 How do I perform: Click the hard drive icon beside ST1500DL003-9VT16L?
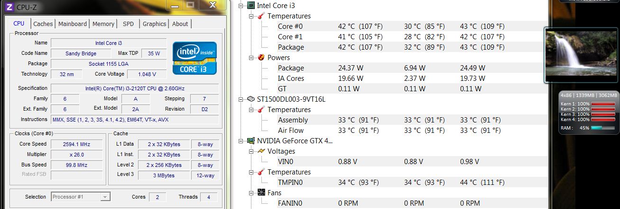click(250, 99)
